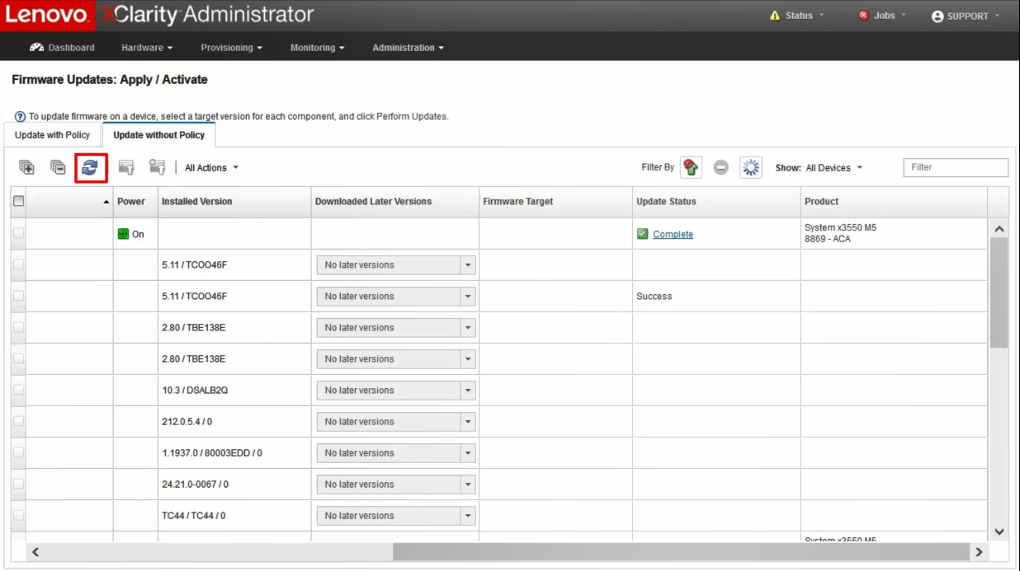Toggle the select-all checkbox in table header

pyautogui.click(x=18, y=201)
